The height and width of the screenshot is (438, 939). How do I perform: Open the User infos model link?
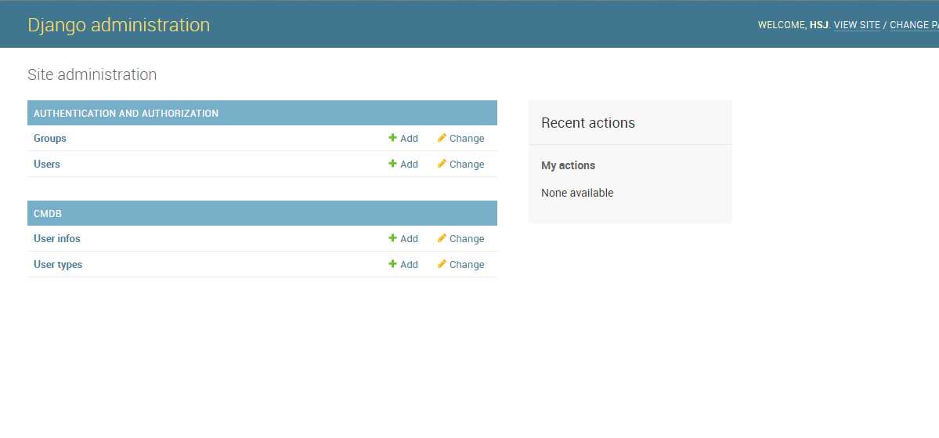tap(57, 238)
